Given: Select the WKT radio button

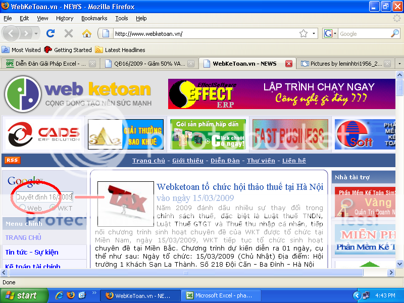Looking at the screenshot, I should click(53, 208).
